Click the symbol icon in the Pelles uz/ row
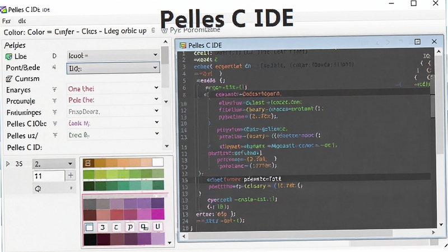Image resolution: width=448 pixels, height=252 pixels. pyautogui.click(x=55, y=135)
